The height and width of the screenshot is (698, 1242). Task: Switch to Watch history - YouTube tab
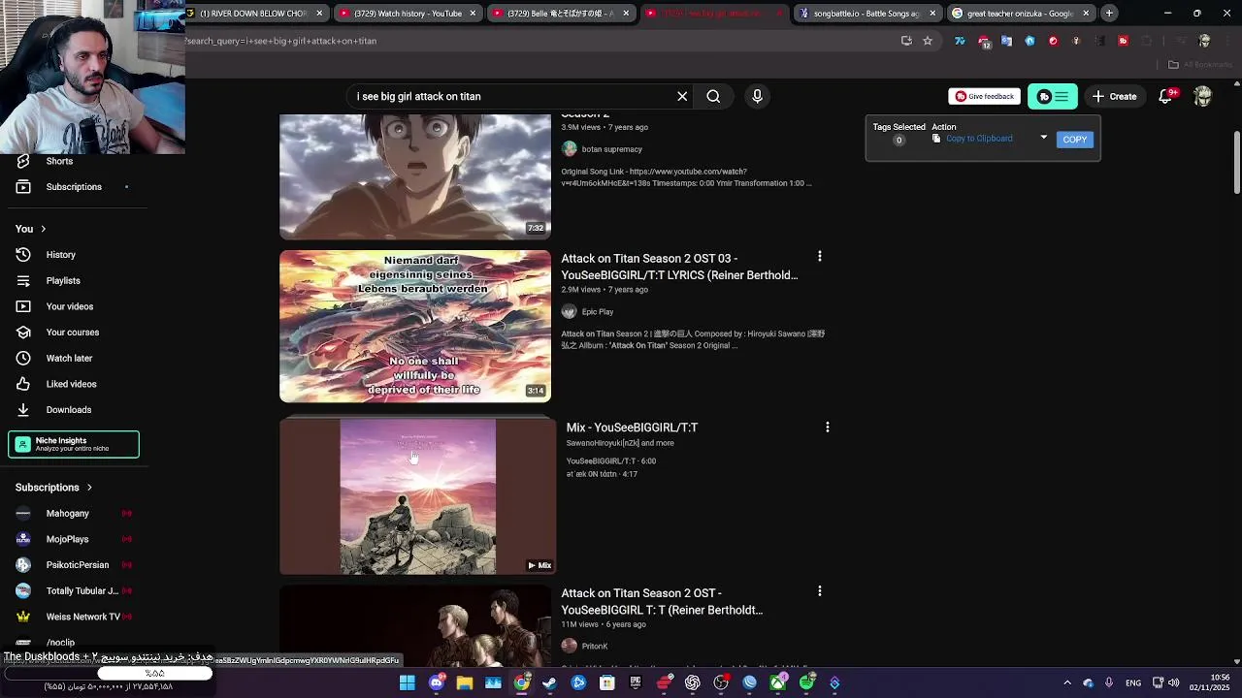[408, 14]
